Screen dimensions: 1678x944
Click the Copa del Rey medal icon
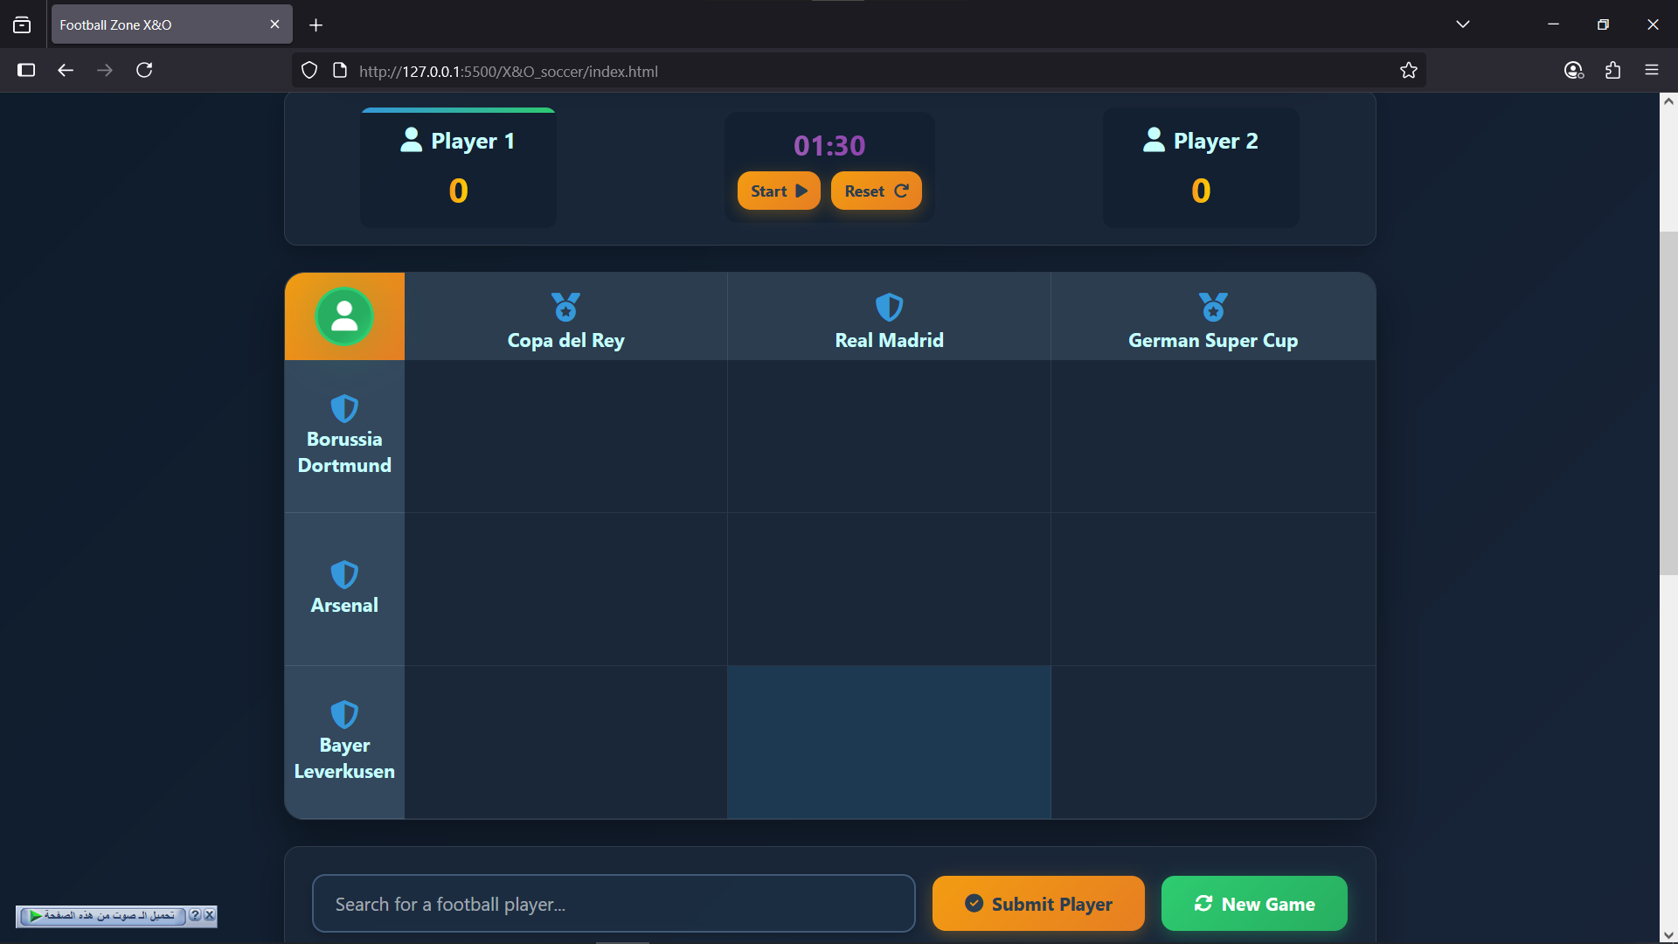click(x=566, y=307)
